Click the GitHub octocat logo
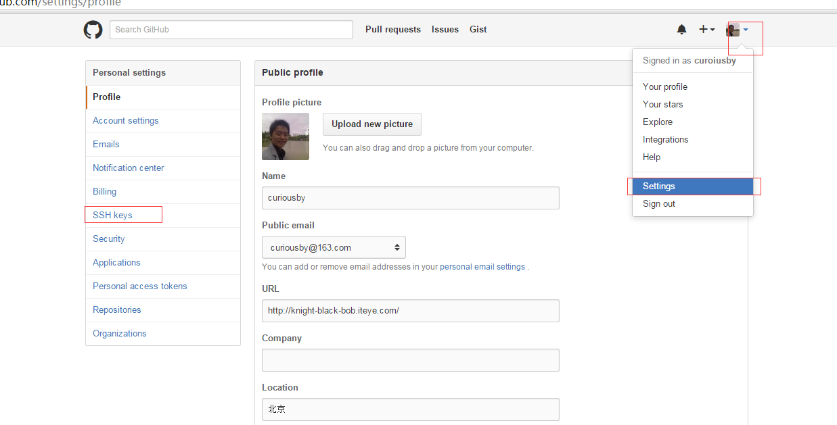The image size is (837, 425). click(93, 30)
